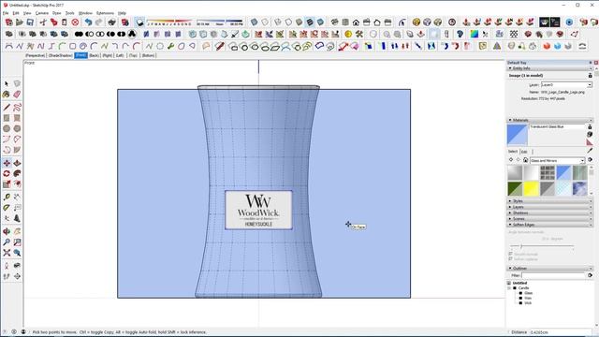
Task: Click the Redo arrow in toolbar
Action: point(98,22)
